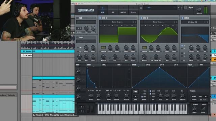
Task: Load the next Serum preset
Action: pyautogui.click(x=182, y=8)
